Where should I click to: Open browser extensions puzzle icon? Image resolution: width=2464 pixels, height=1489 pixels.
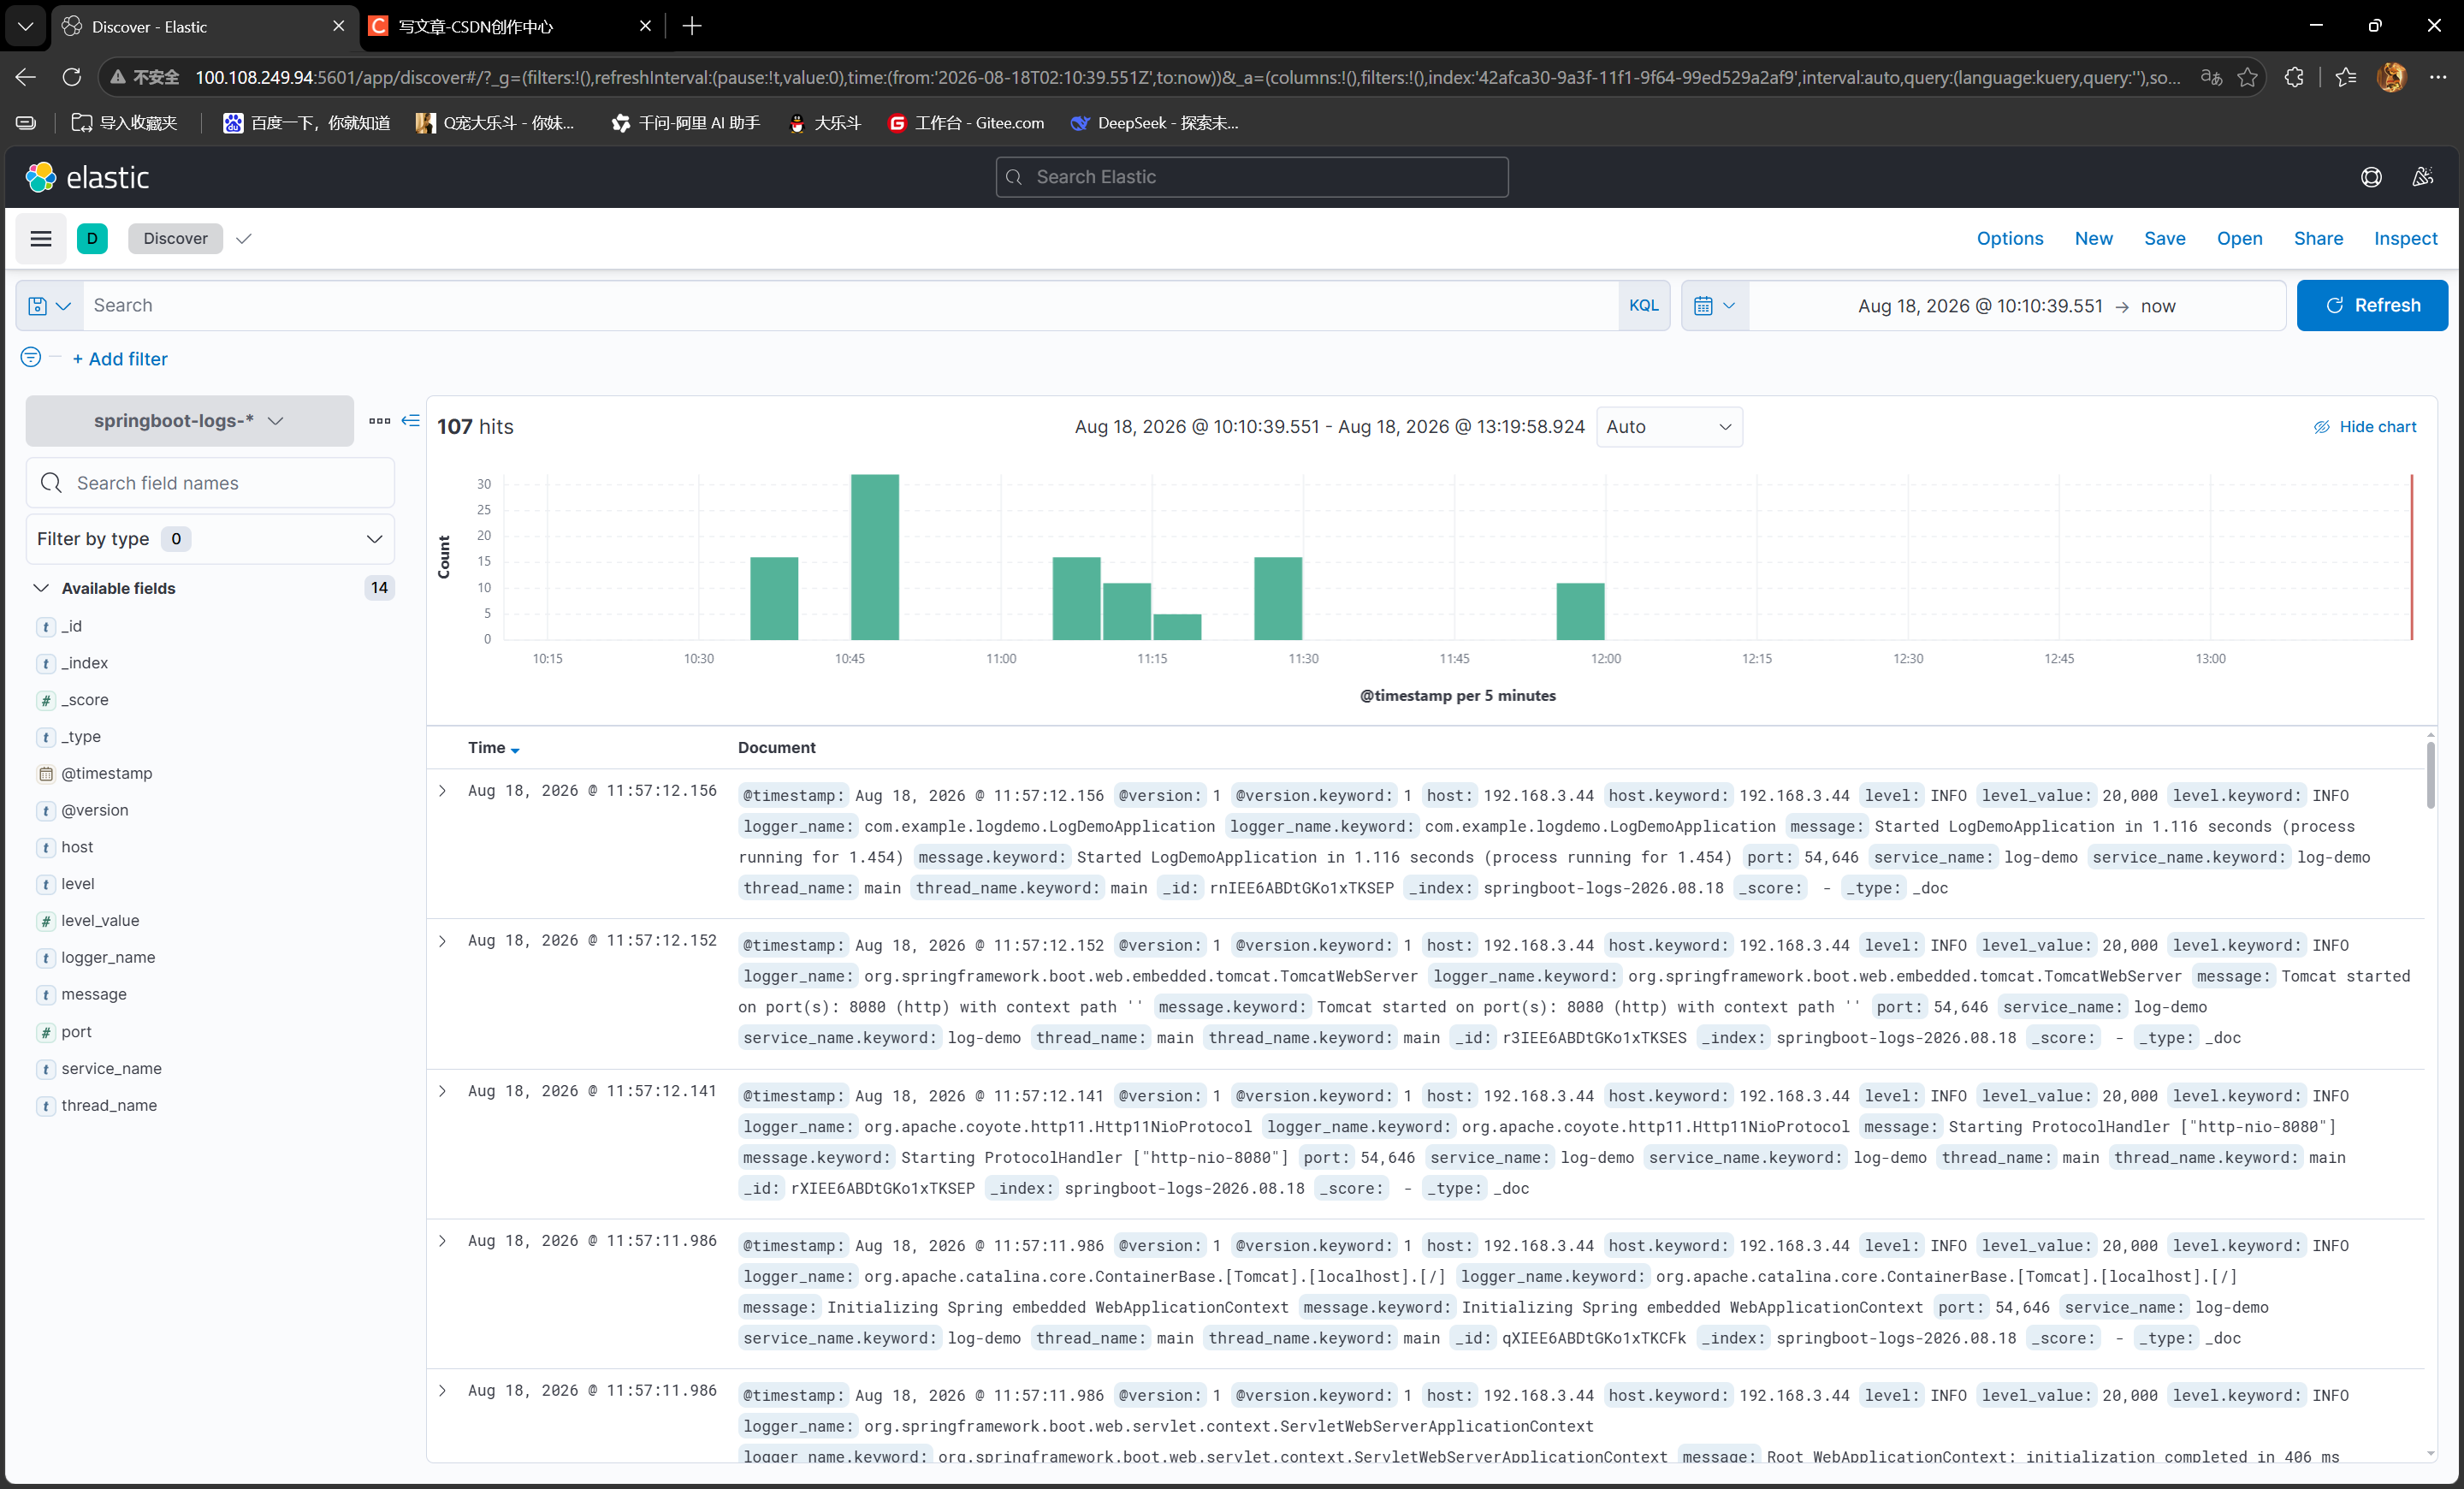(x=2294, y=77)
